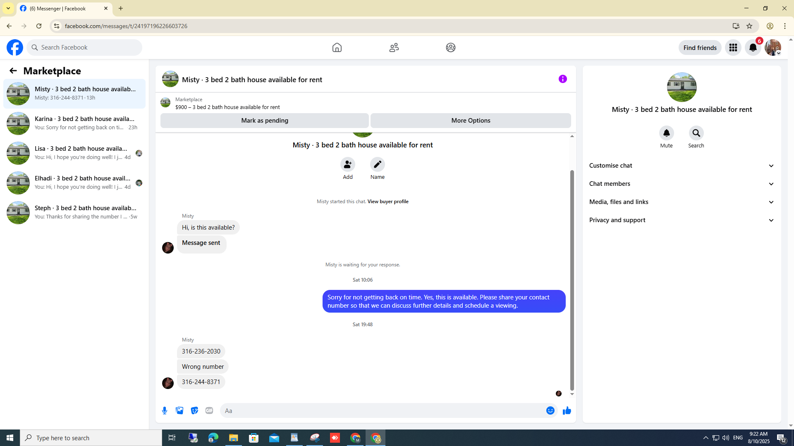This screenshot has height=446, width=794.
Task: Open View buyer profile link
Action: click(387, 202)
